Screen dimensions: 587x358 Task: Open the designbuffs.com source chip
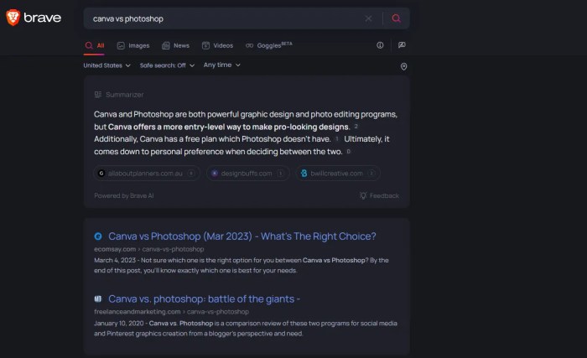[248, 174]
